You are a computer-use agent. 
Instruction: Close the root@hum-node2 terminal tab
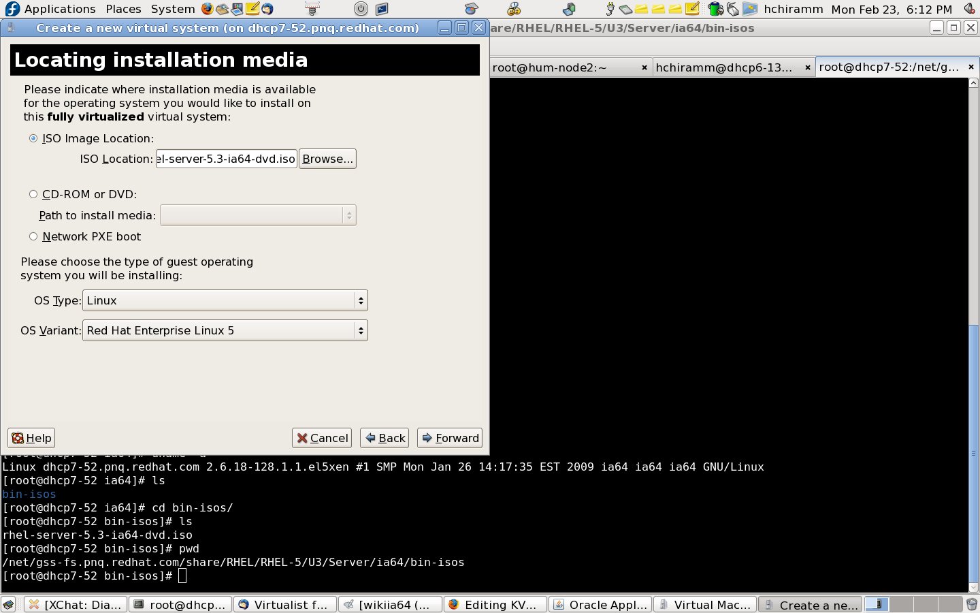(x=644, y=67)
